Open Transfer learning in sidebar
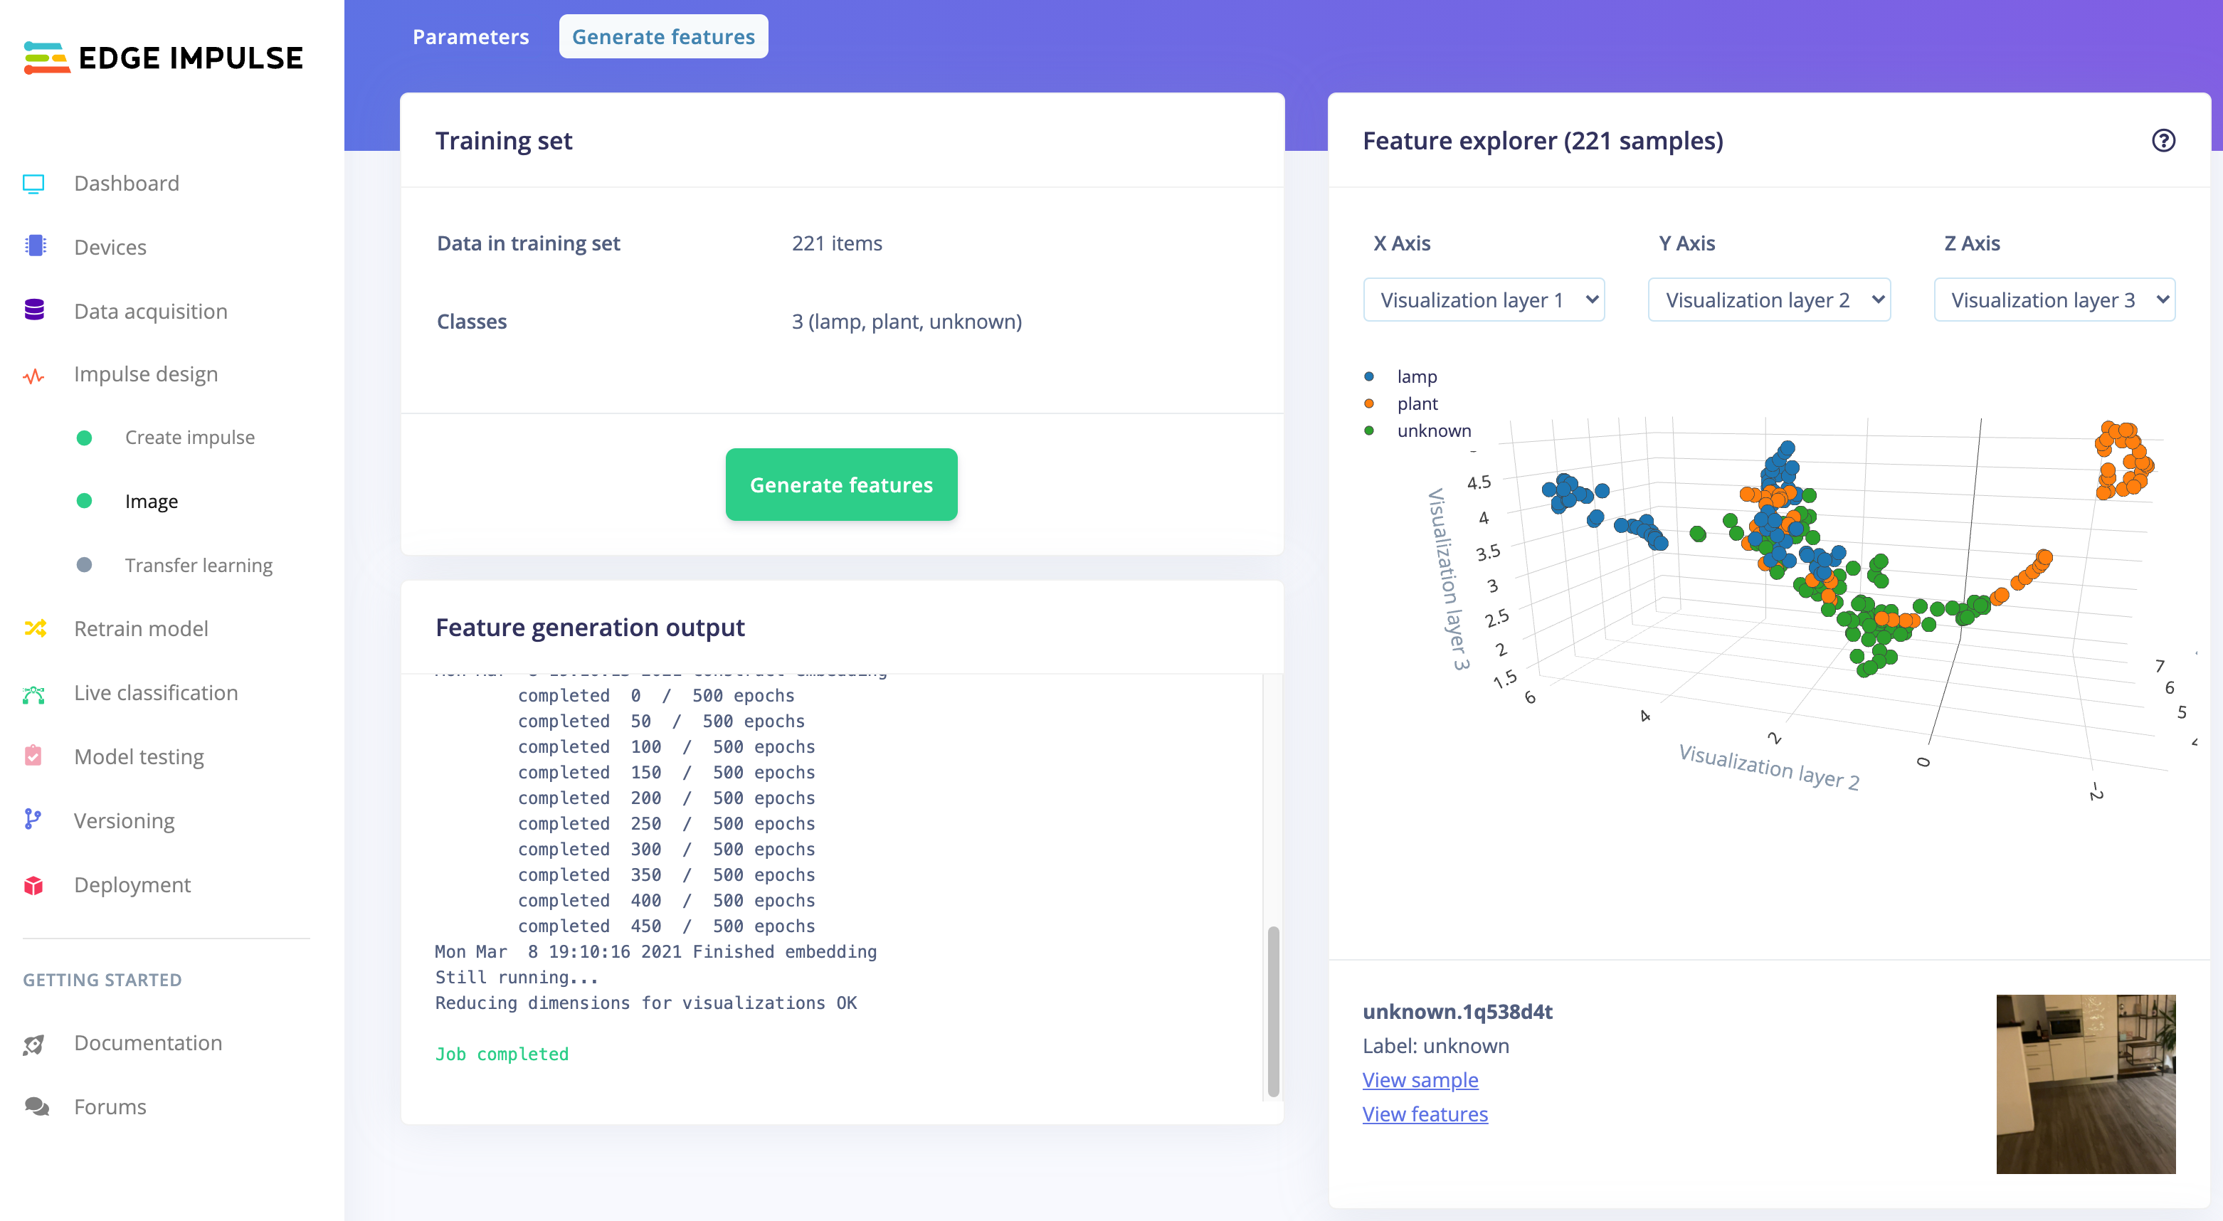 198,564
